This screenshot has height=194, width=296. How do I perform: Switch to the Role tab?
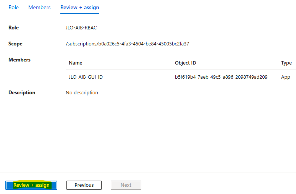click(x=14, y=7)
